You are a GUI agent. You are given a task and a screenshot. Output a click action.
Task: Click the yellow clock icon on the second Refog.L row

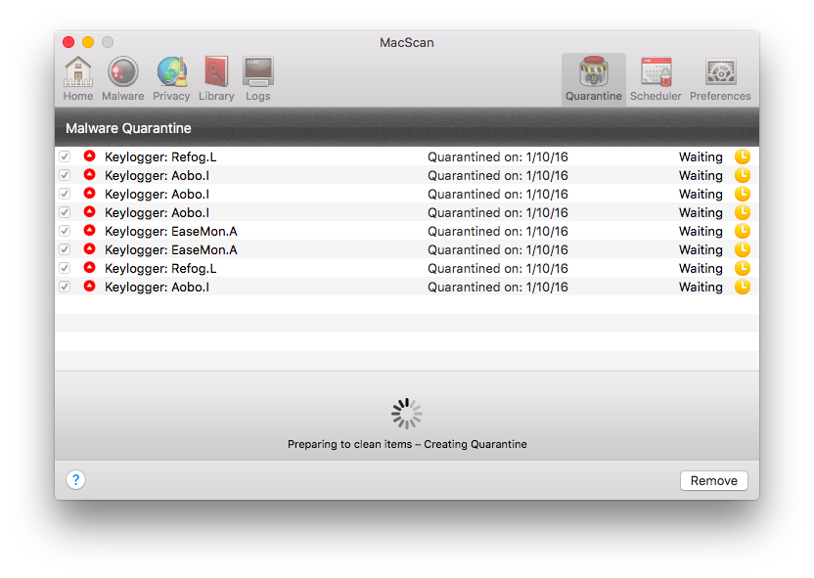click(743, 268)
